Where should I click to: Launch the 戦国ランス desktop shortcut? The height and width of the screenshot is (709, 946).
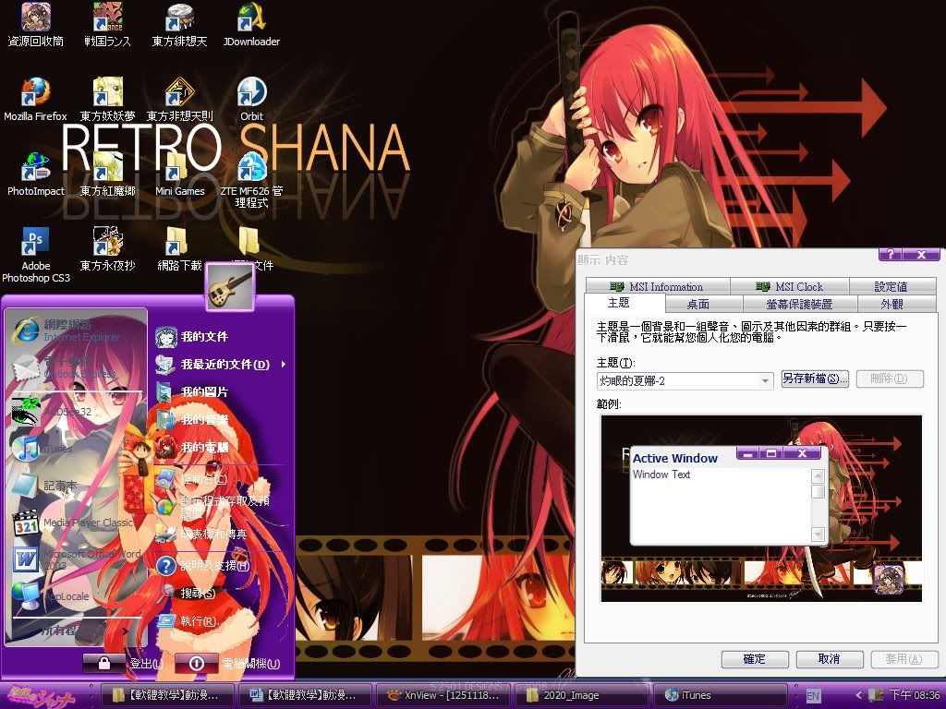click(x=107, y=25)
